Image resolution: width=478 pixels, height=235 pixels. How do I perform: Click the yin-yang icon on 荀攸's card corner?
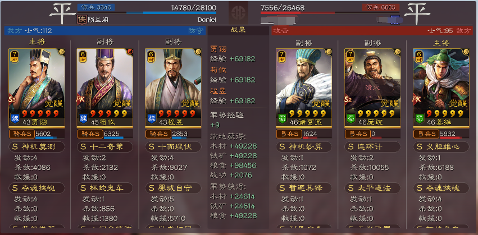click(x=130, y=51)
